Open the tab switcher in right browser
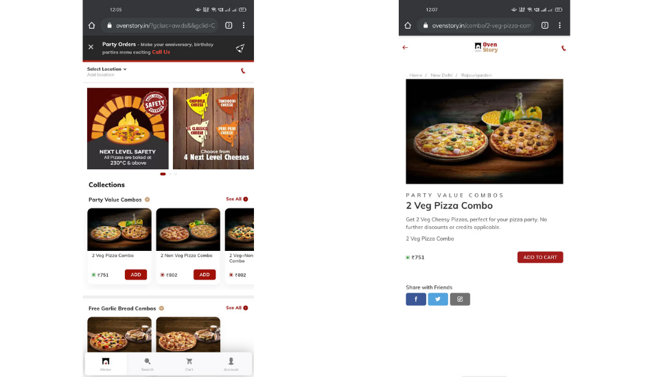This screenshot has height=377, width=652. coord(545,25)
